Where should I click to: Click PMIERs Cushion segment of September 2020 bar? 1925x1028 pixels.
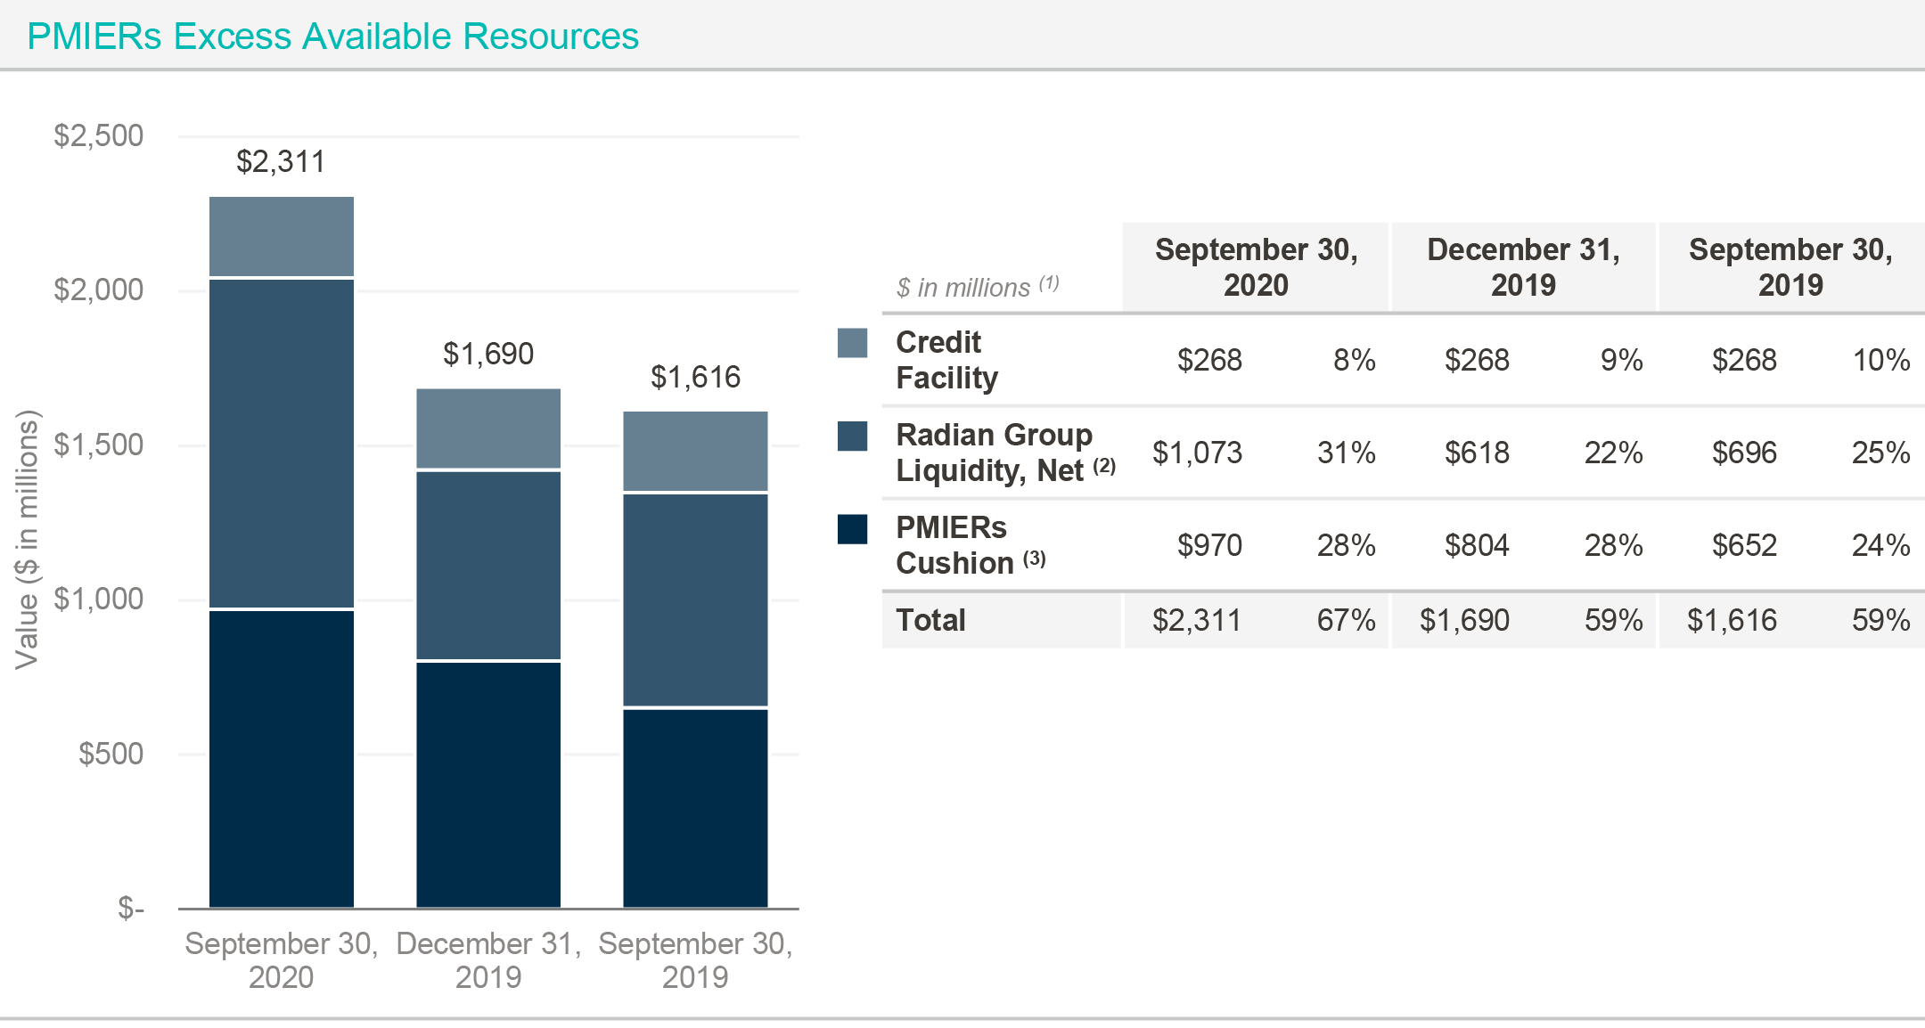tap(282, 757)
